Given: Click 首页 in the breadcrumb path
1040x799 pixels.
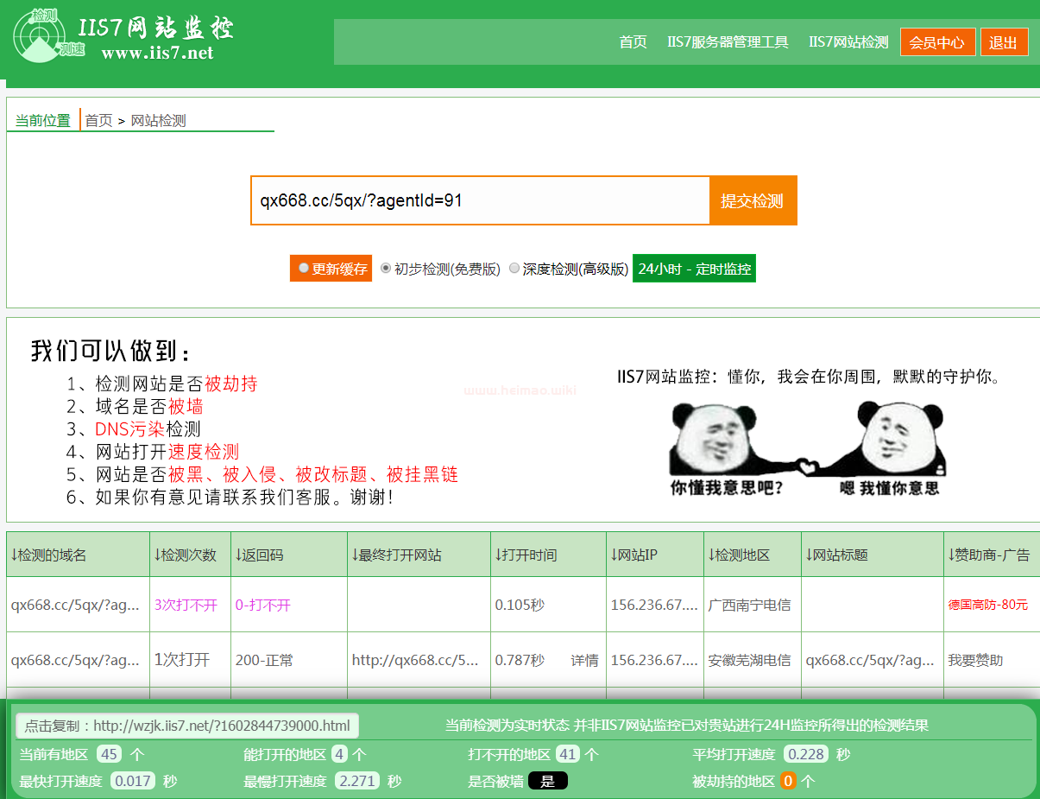Looking at the screenshot, I should tap(98, 121).
